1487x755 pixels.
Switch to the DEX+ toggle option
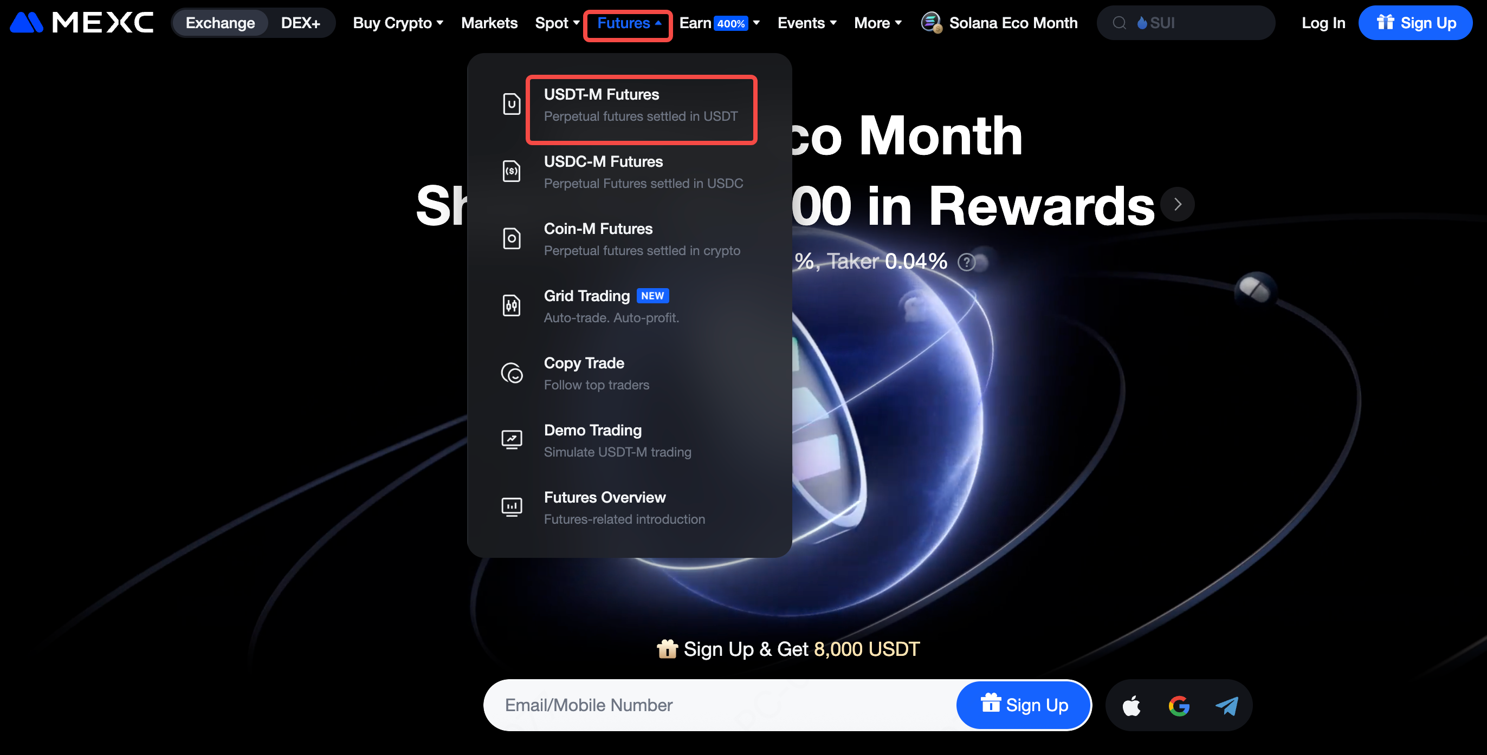(x=300, y=23)
